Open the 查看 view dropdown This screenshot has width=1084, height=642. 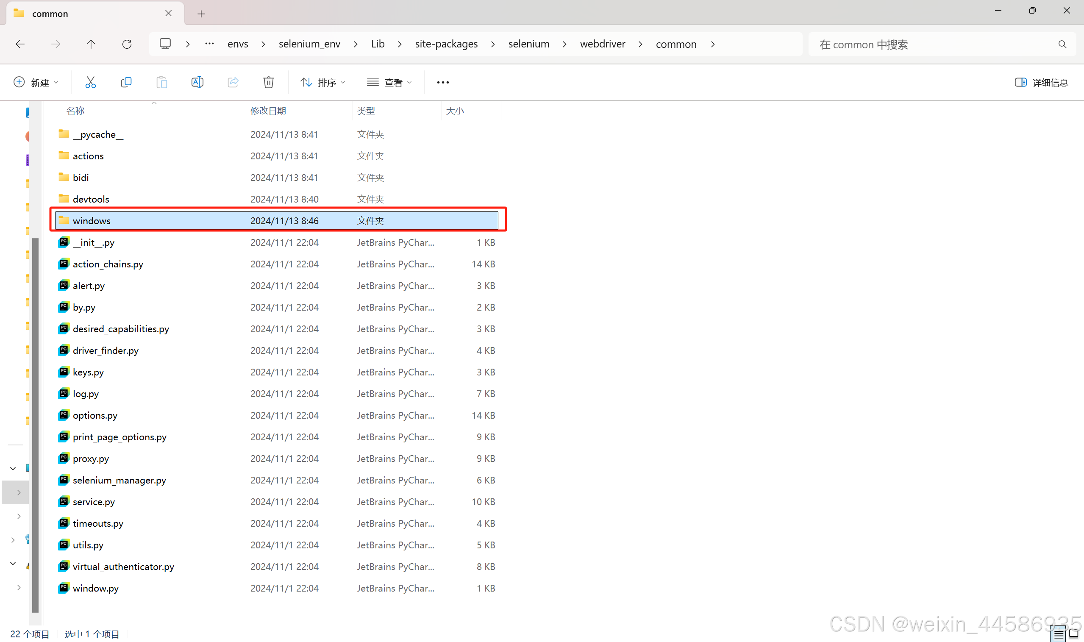[389, 82]
